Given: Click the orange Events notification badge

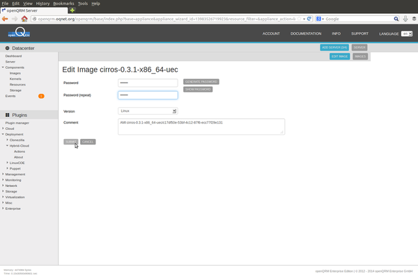Looking at the screenshot, I should 41,96.
